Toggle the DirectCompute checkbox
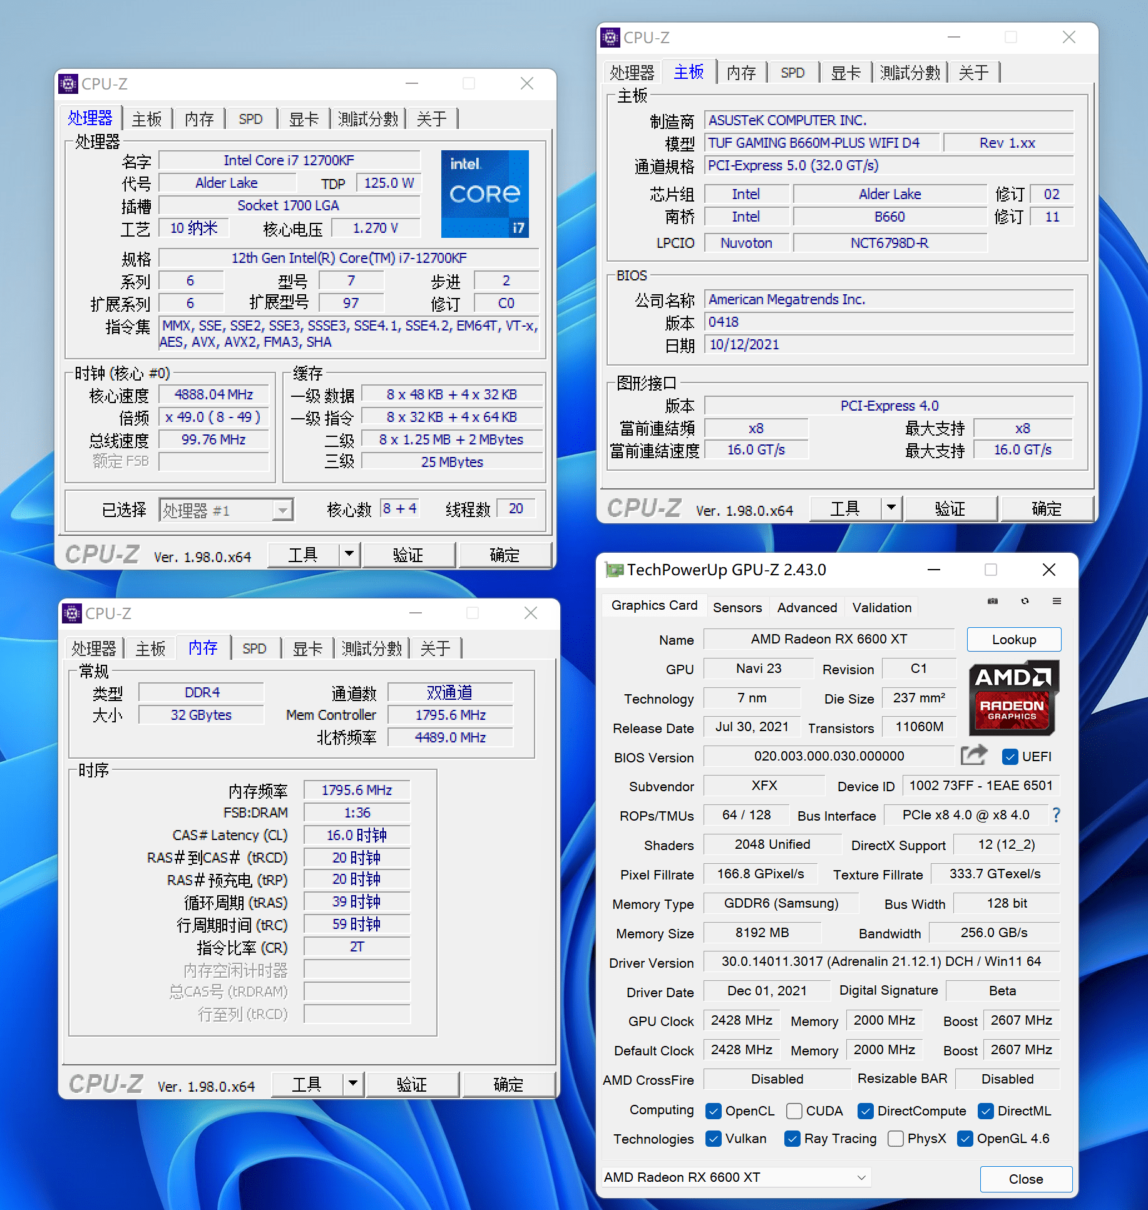This screenshot has height=1210, width=1148. pyautogui.click(x=865, y=1111)
